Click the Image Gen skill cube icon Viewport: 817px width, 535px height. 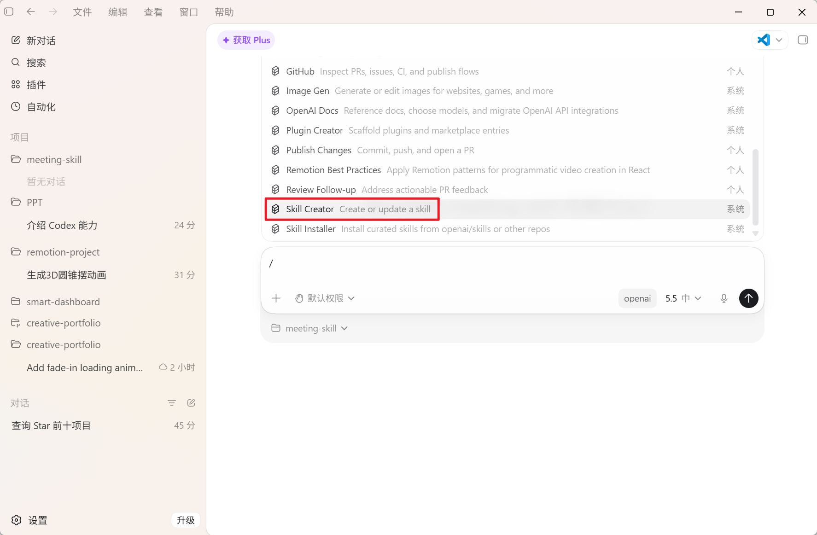(275, 91)
